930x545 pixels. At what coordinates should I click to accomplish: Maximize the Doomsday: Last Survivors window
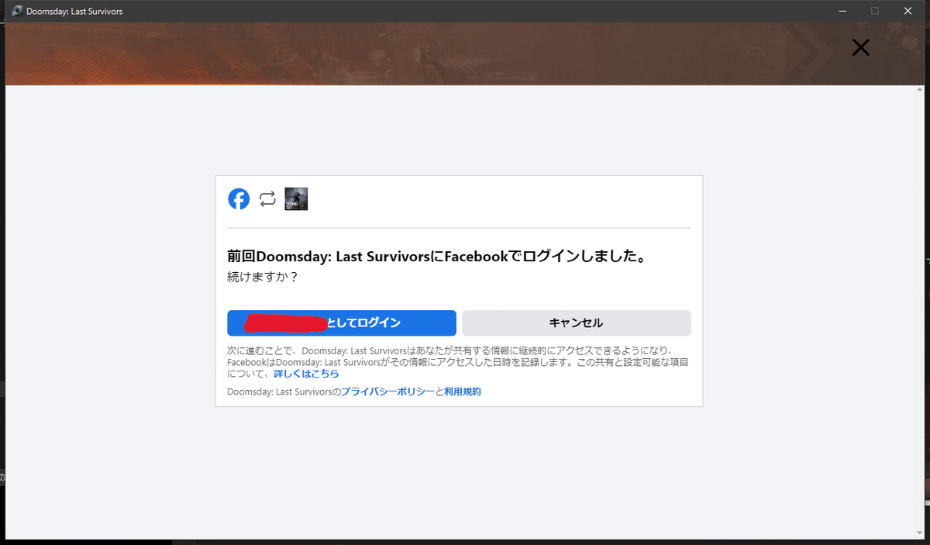(x=875, y=11)
